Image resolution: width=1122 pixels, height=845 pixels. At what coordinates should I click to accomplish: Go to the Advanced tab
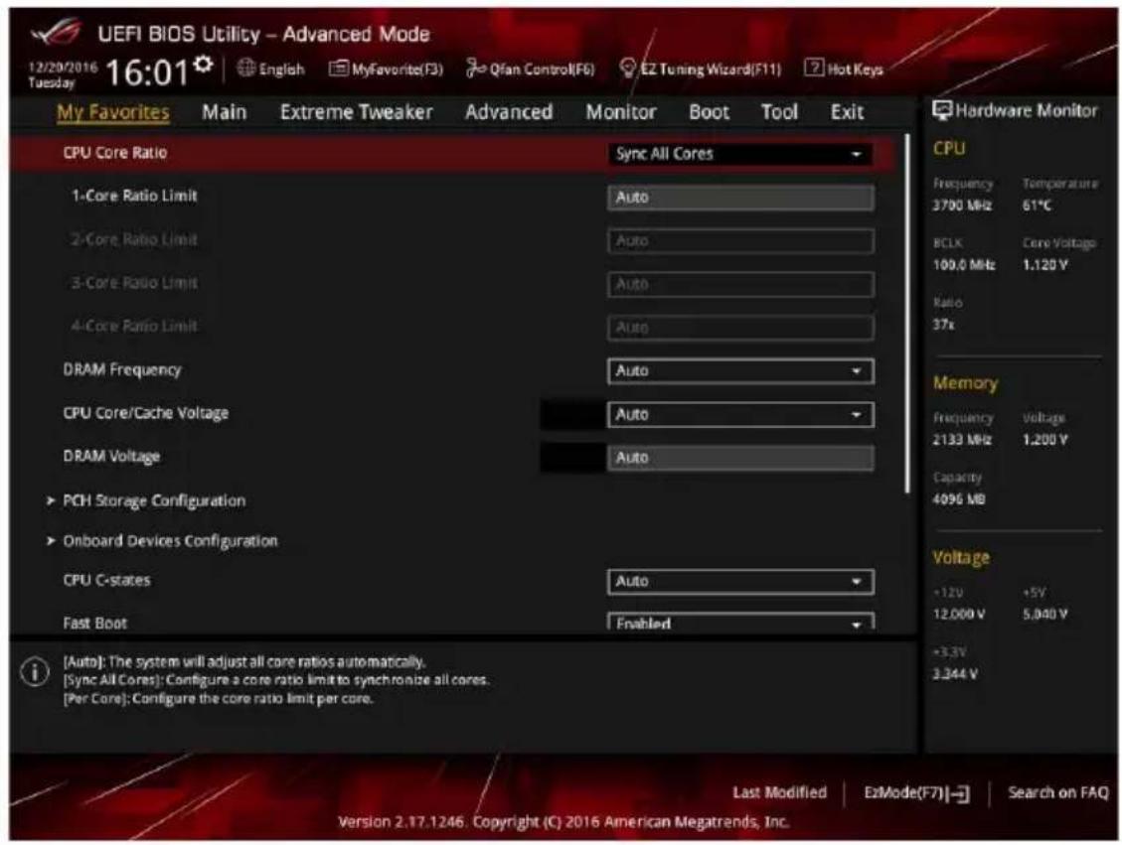point(509,112)
